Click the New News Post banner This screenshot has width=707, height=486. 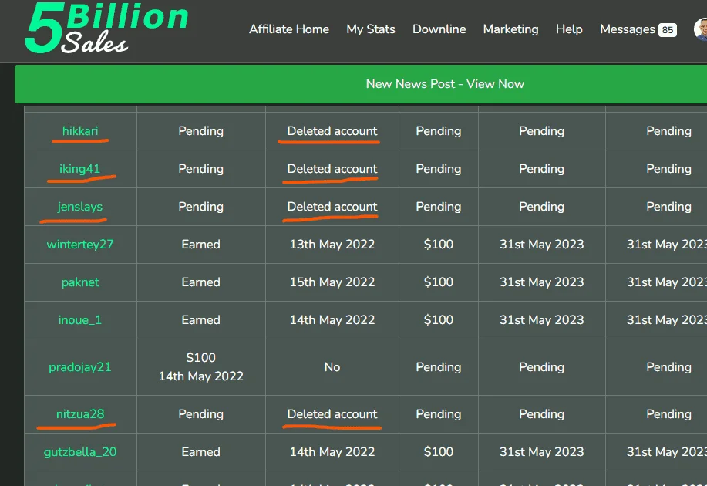tap(361, 84)
